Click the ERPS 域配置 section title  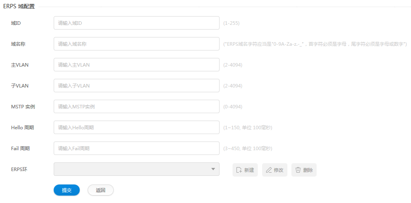point(19,7)
